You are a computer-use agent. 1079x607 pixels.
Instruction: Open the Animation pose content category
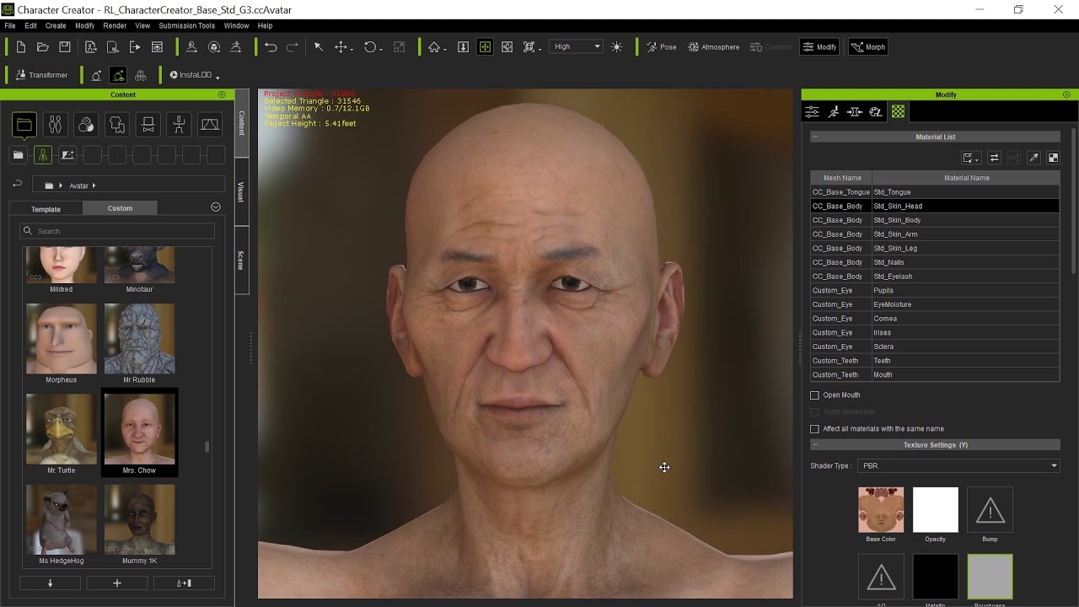pyautogui.click(x=179, y=125)
